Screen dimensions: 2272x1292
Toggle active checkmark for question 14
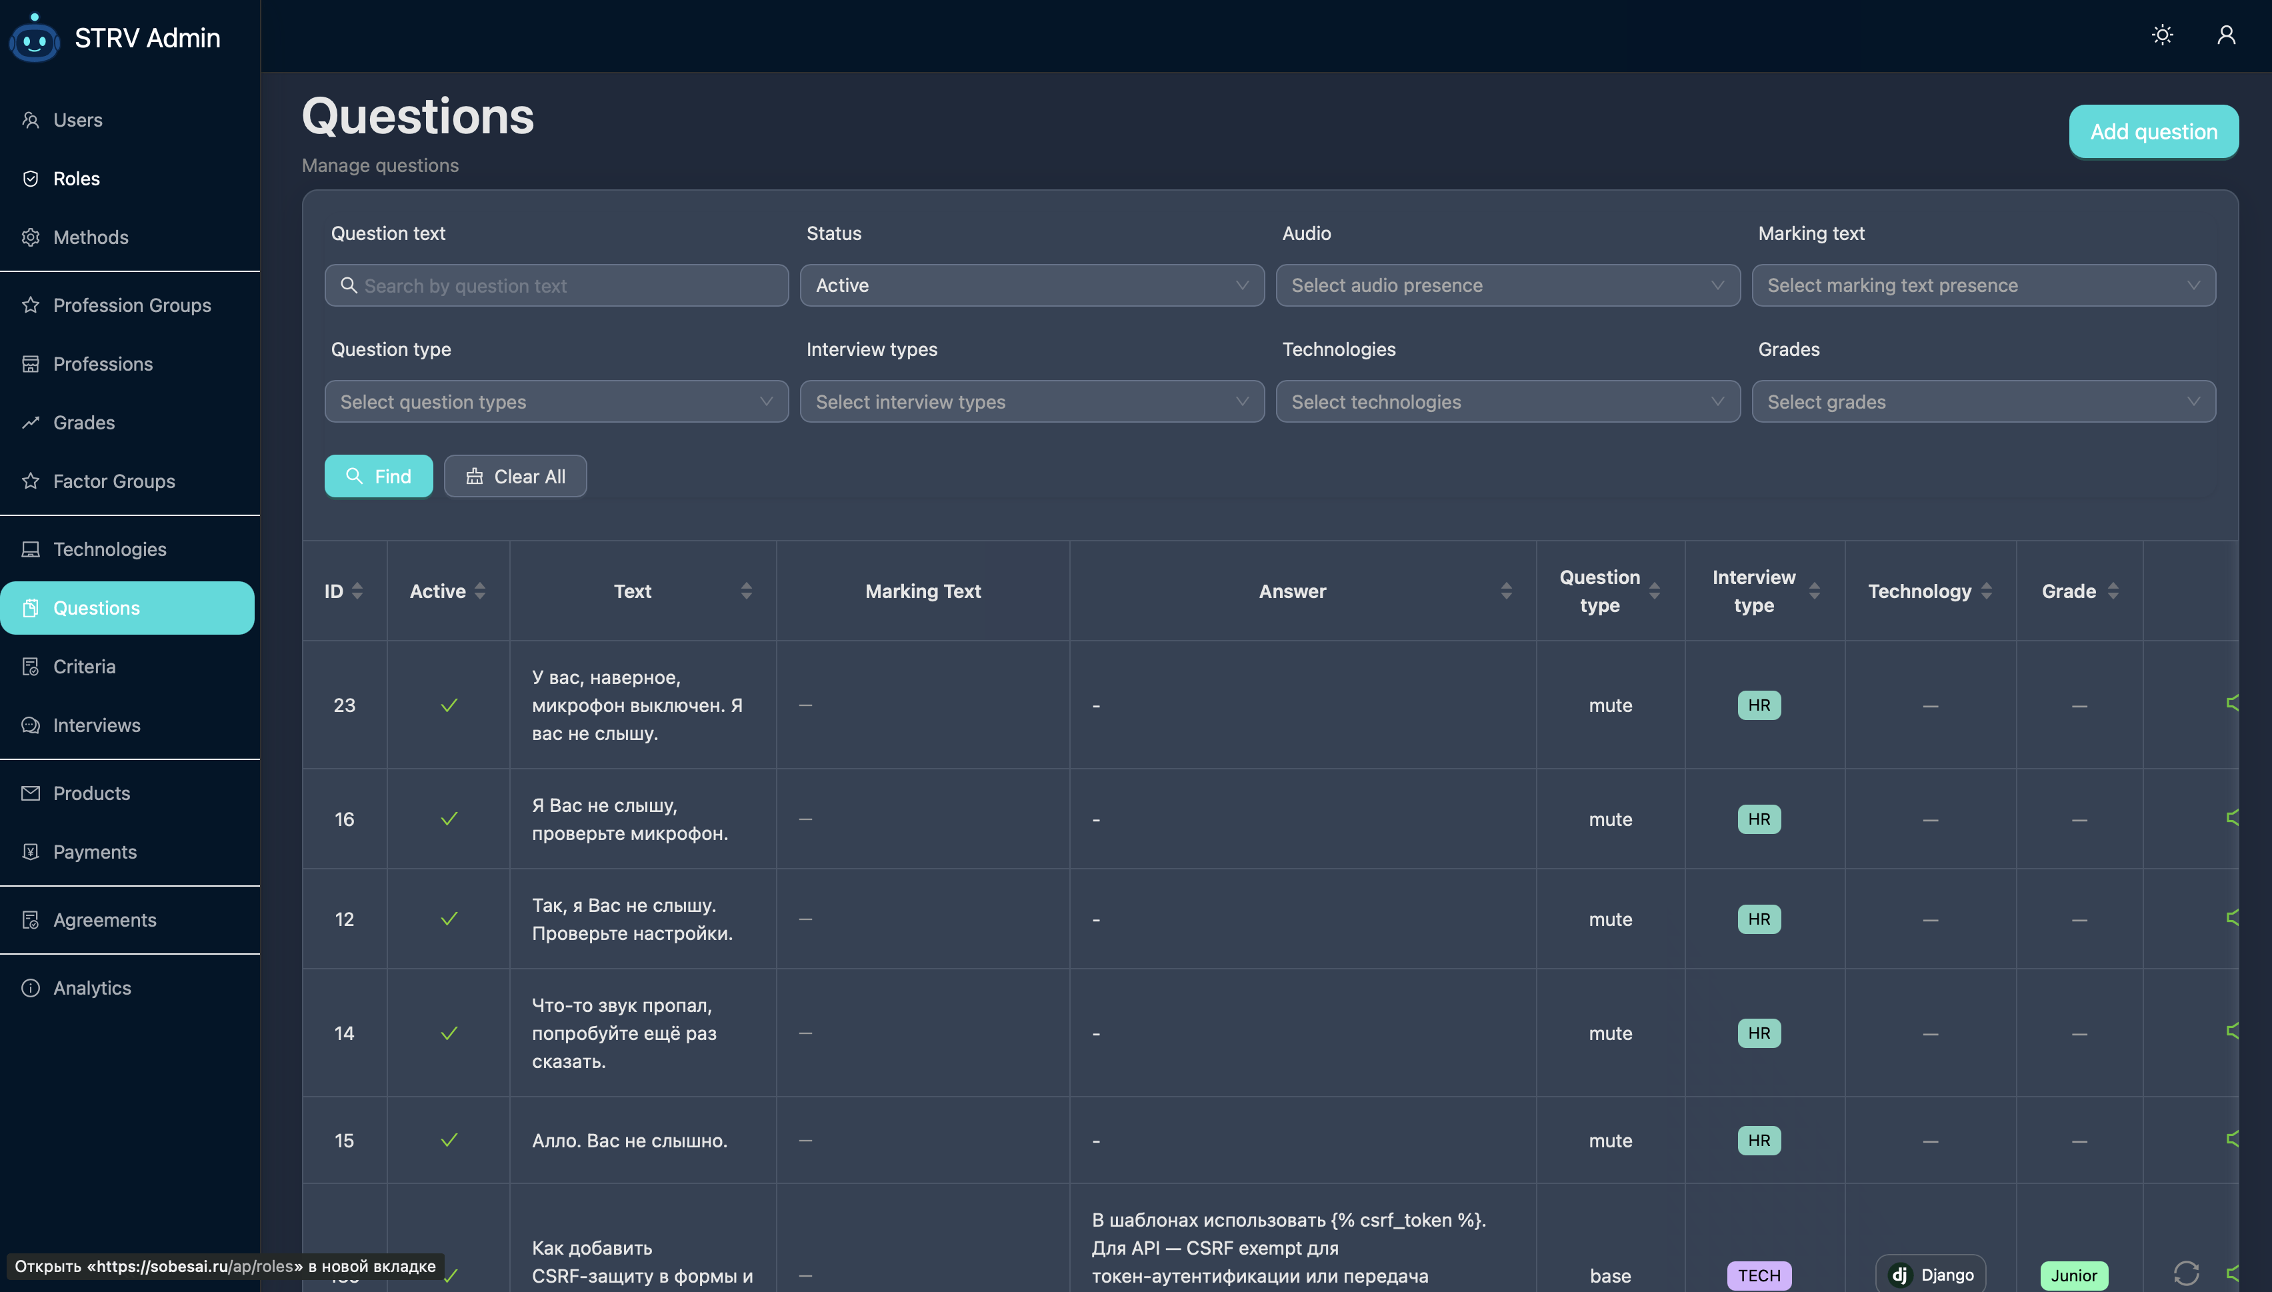click(449, 1033)
